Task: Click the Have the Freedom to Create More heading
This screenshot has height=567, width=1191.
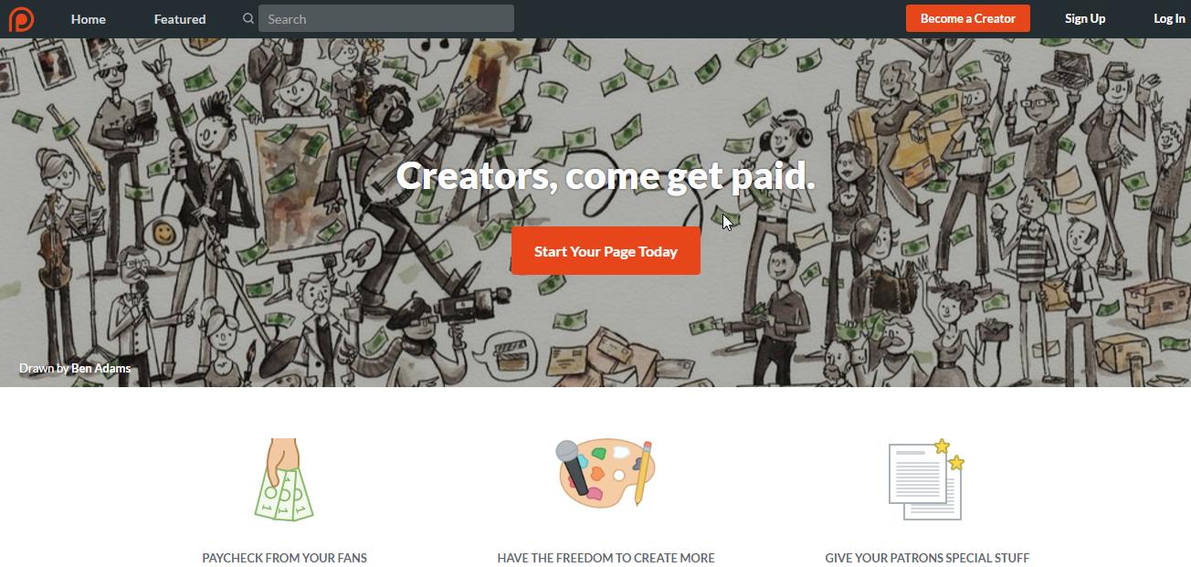Action: [x=606, y=557]
